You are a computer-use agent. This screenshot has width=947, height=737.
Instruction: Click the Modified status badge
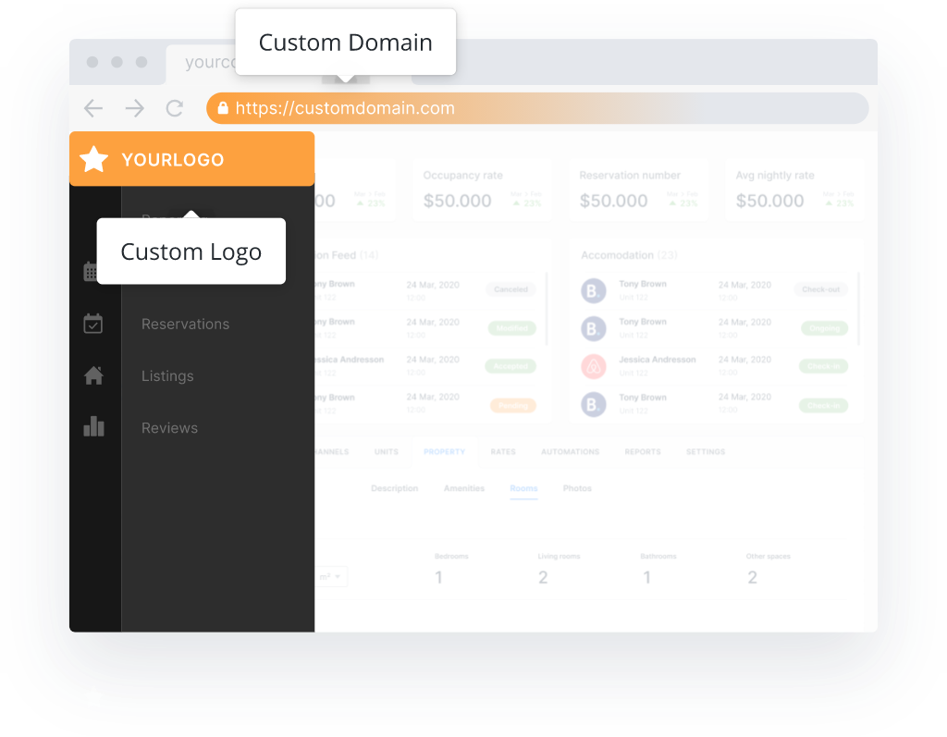tap(512, 328)
